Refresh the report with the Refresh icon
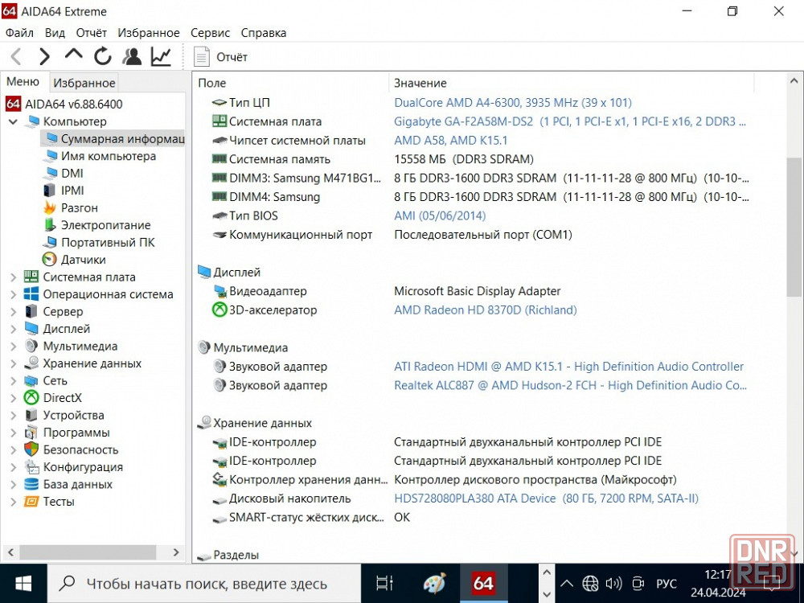The width and height of the screenshot is (804, 603). click(102, 56)
